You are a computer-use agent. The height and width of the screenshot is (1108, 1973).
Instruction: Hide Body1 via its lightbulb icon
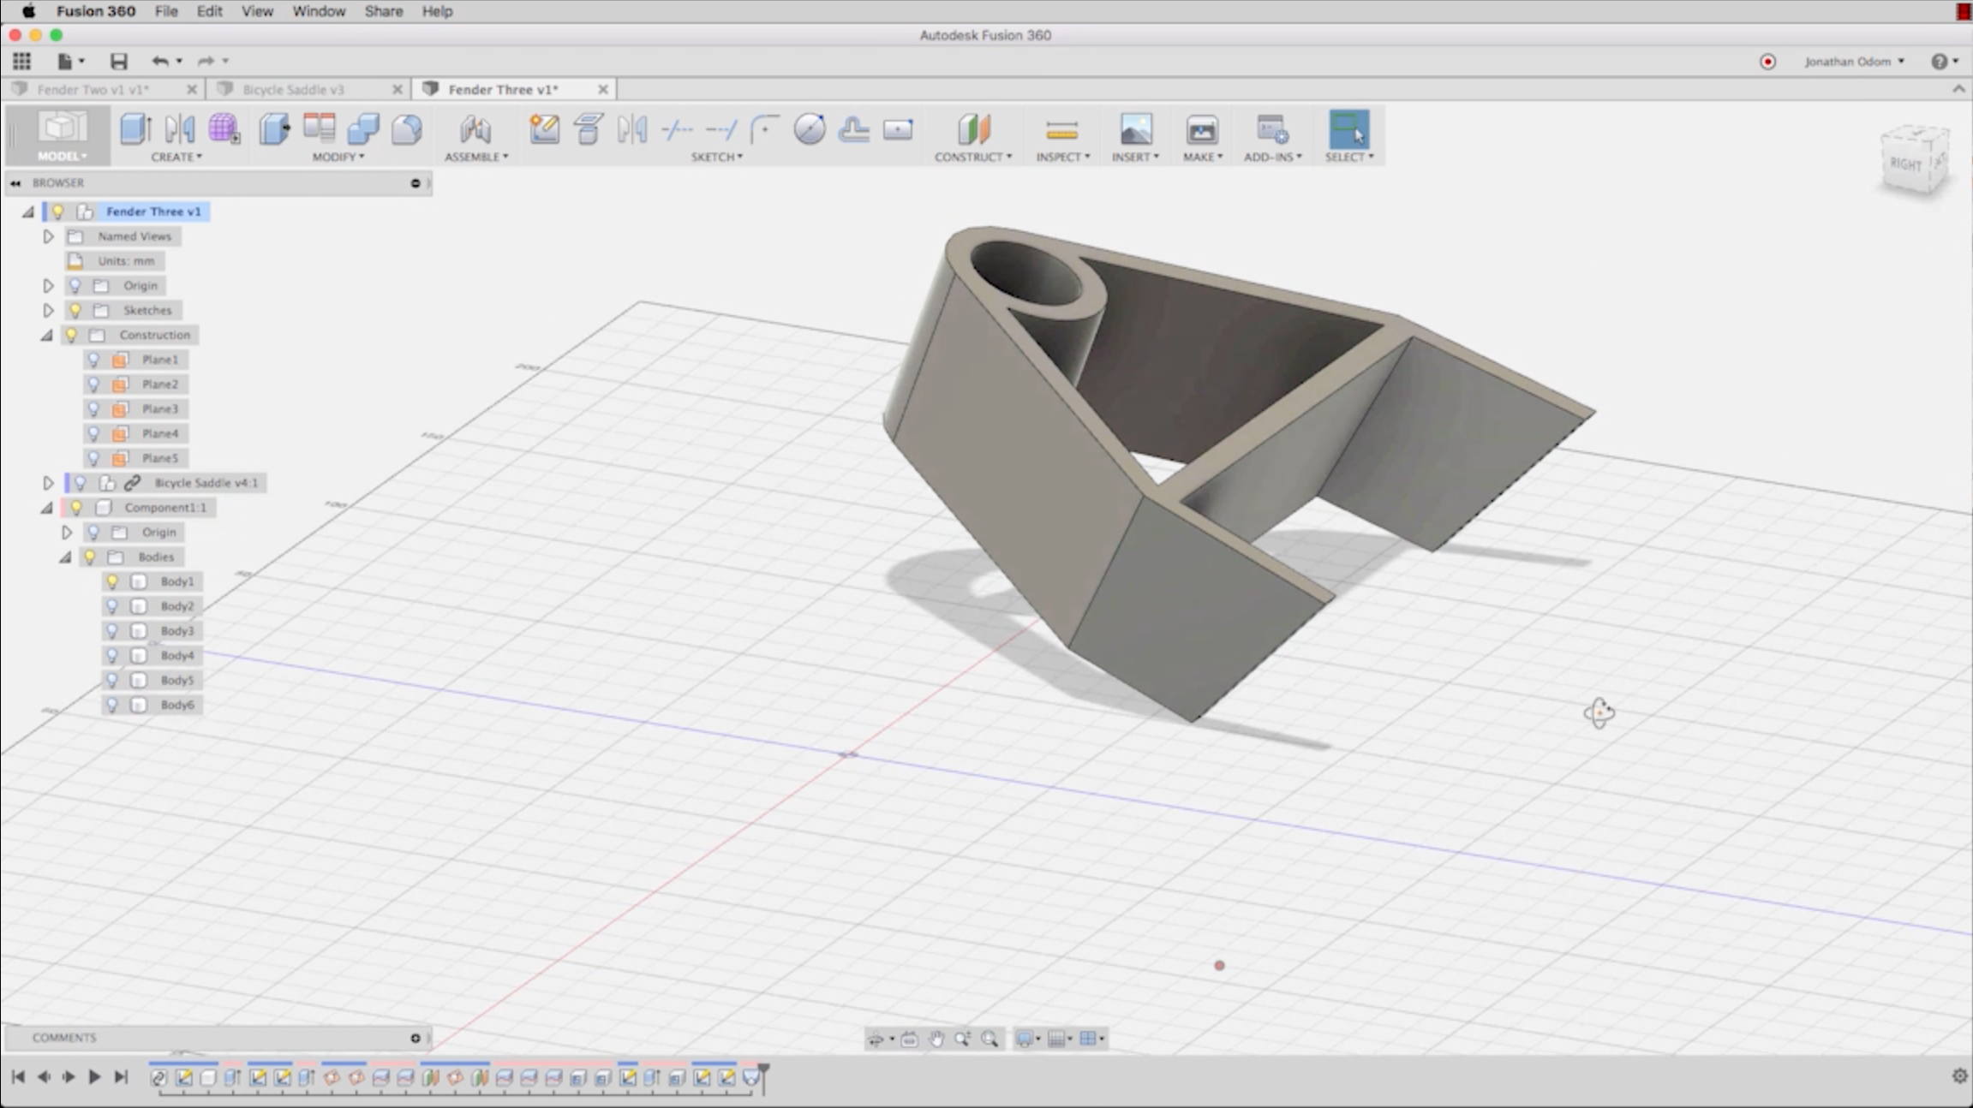(112, 581)
